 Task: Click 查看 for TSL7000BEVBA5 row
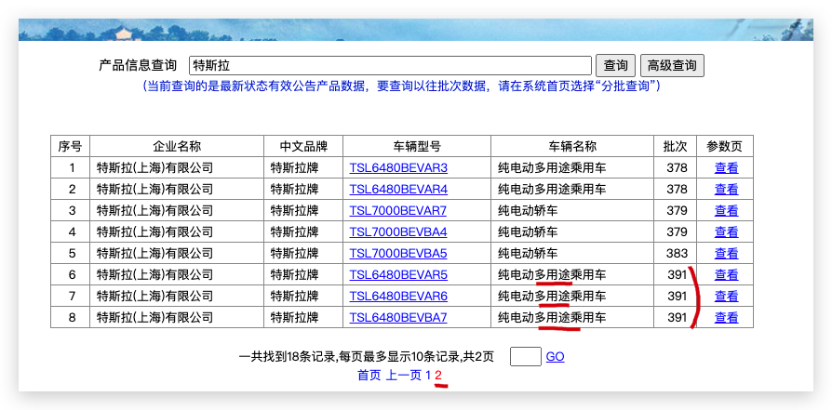(x=726, y=254)
